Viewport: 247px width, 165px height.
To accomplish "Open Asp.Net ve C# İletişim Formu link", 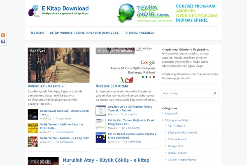I will coord(130,108).
